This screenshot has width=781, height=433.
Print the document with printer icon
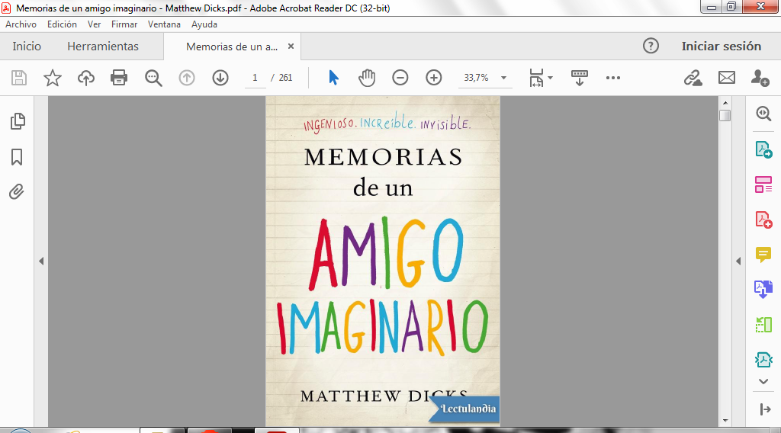click(119, 79)
